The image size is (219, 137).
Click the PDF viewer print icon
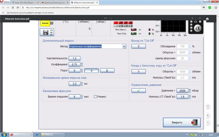click(x=207, y=19)
